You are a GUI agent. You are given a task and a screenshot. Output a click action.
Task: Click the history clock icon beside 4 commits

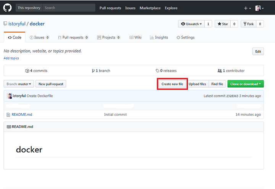pyautogui.click(x=27, y=71)
